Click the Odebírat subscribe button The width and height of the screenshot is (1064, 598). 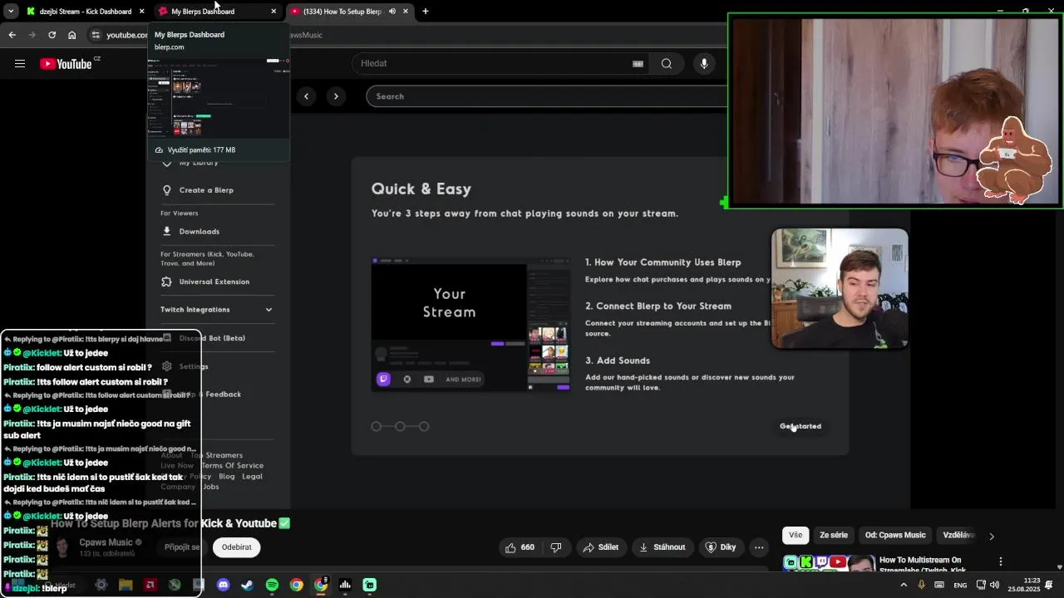coord(236,547)
